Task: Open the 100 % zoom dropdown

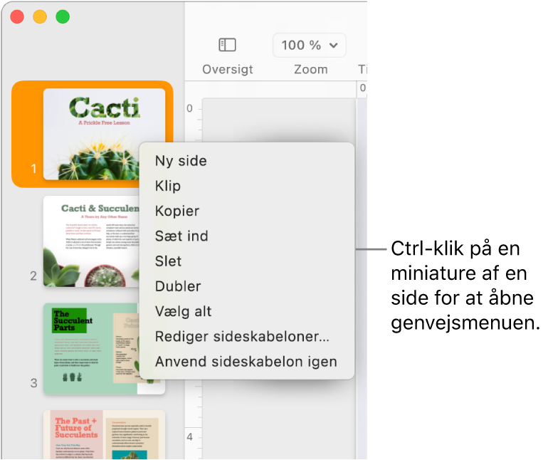Action: pos(310,45)
